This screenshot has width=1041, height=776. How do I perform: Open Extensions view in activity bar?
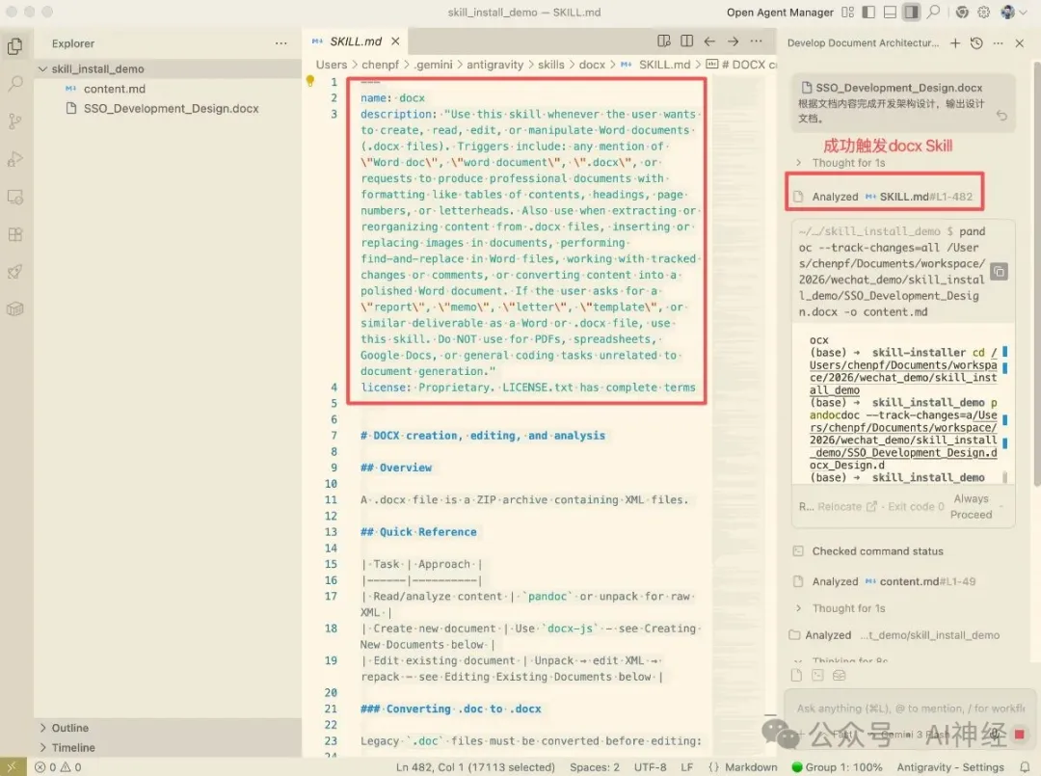(x=14, y=234)
